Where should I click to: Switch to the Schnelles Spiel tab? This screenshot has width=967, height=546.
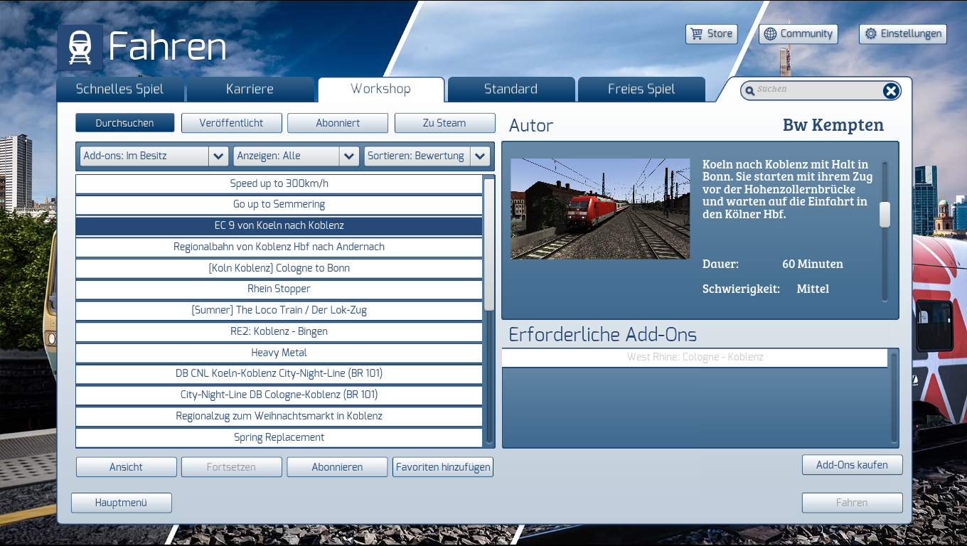pos(119,90)
